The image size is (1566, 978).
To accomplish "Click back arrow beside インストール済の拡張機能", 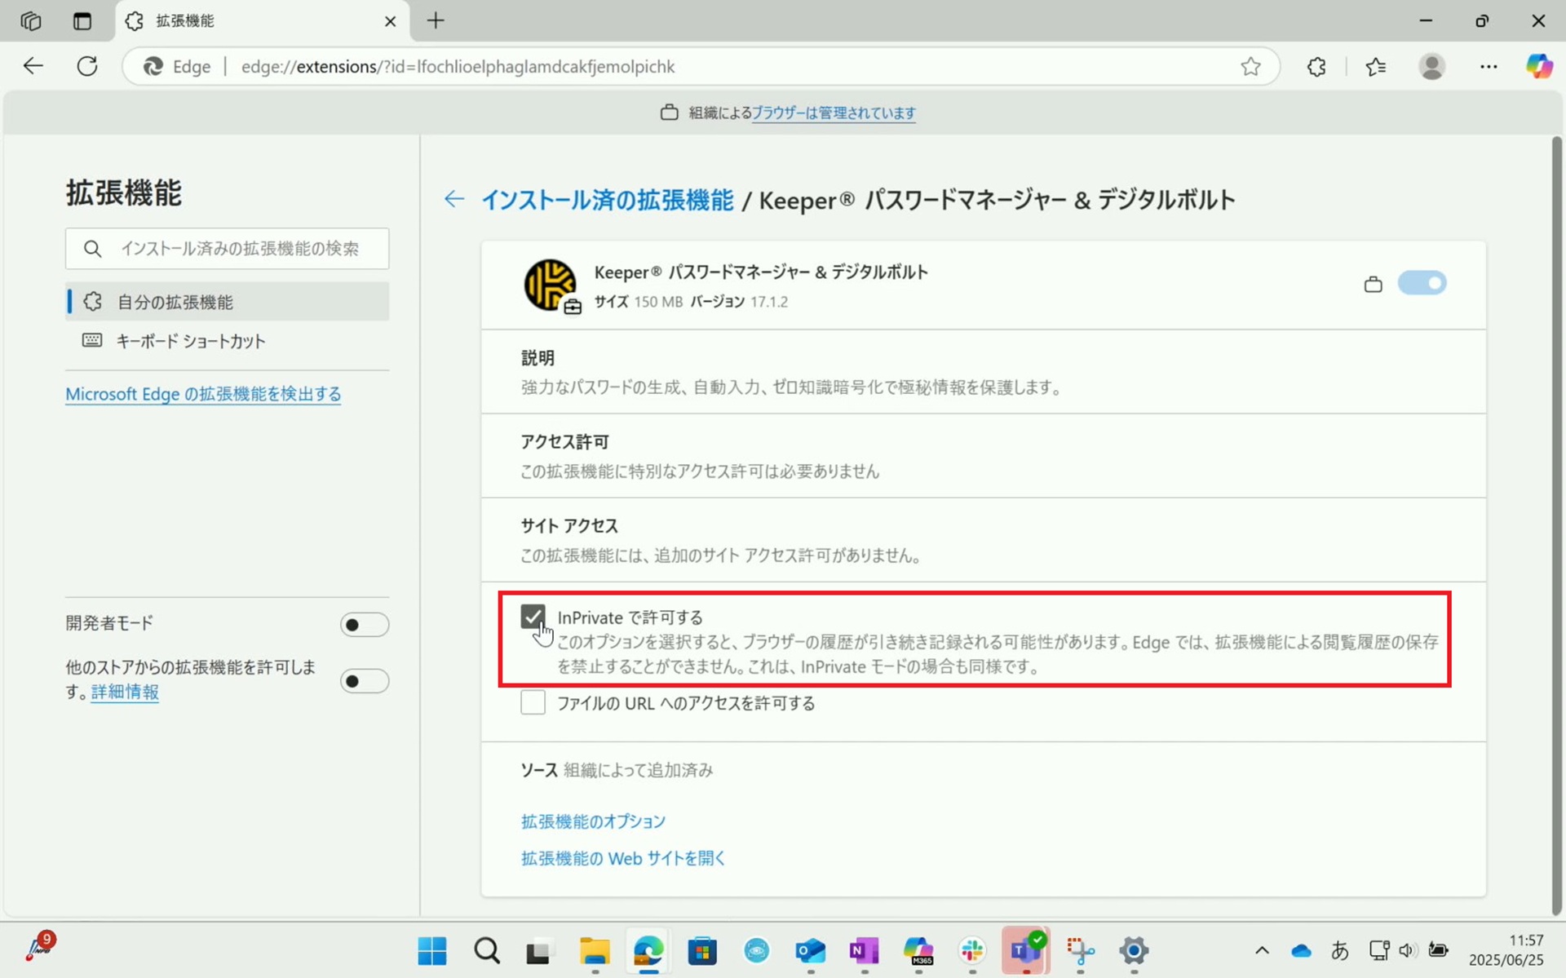I will pos(454,199).
